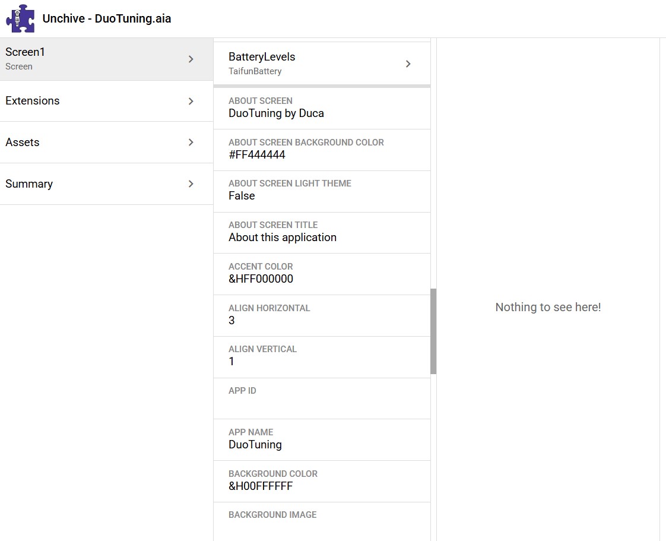
Task: Click the chevron next to Assets
Action: 191,143
